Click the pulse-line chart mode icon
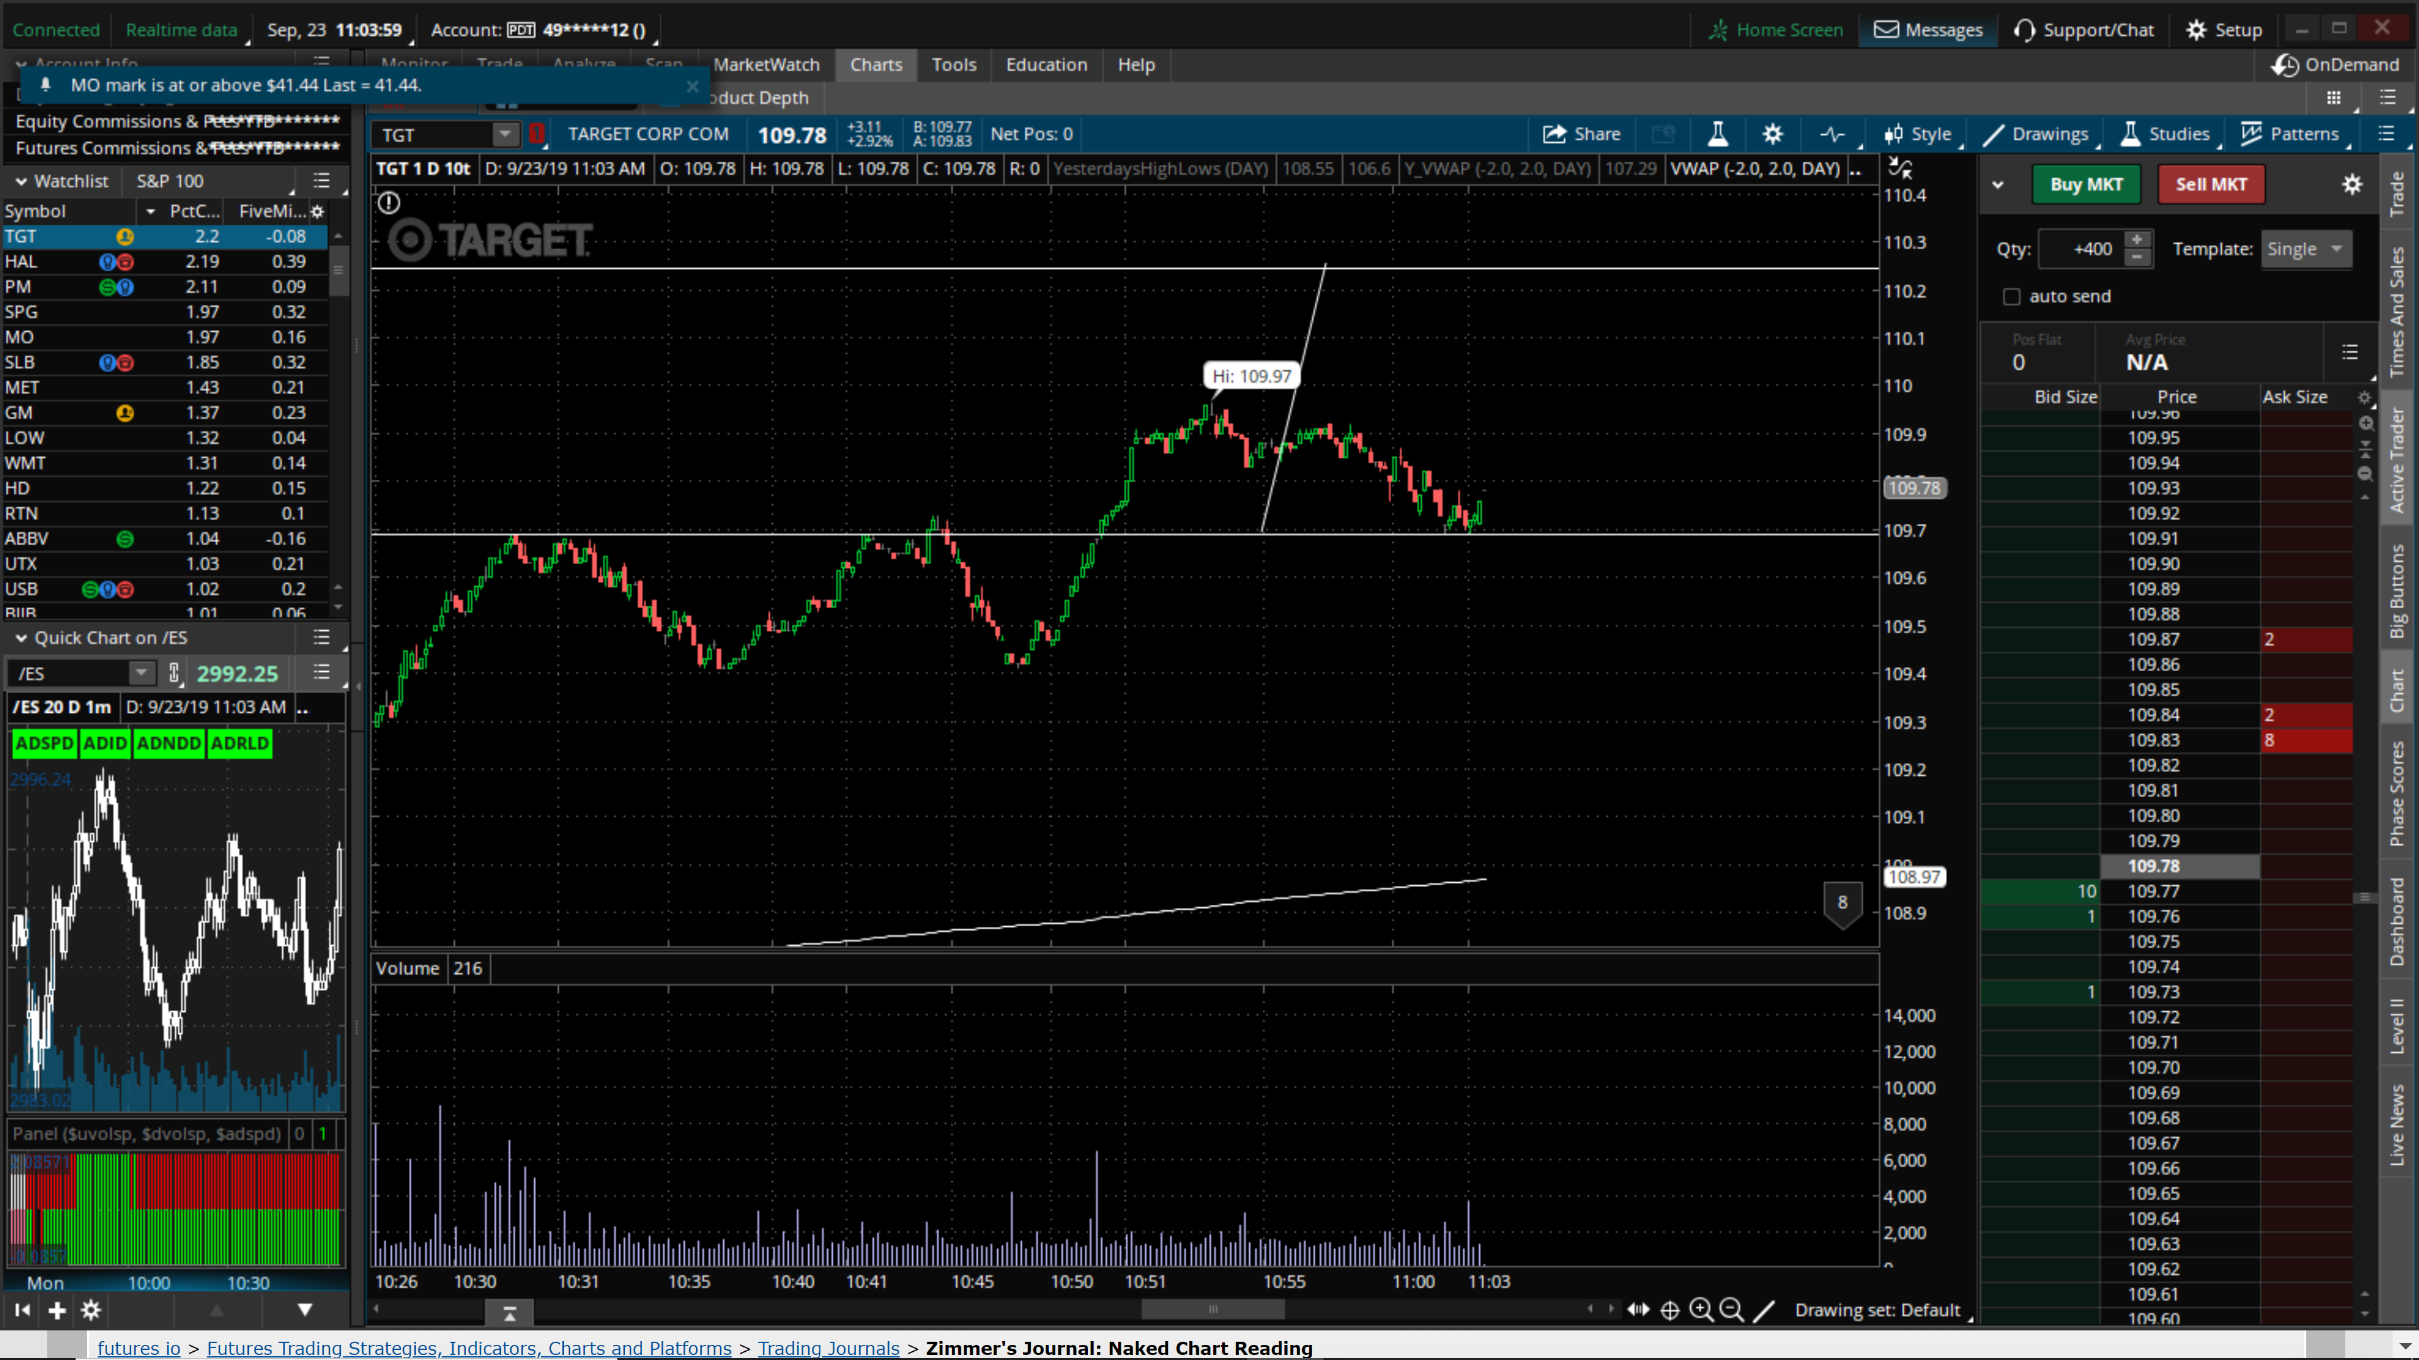Viewport: 2419px width, 1360px height. pyautogui.click(x=1832, y=134)
